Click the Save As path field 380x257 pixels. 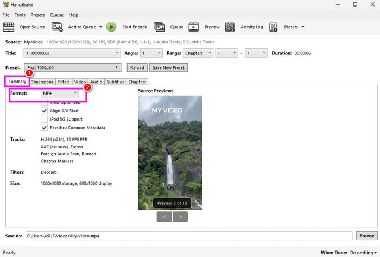[189, 236]
